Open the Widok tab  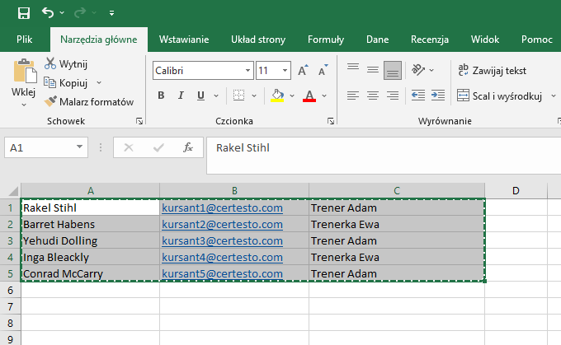pos(485,40)
